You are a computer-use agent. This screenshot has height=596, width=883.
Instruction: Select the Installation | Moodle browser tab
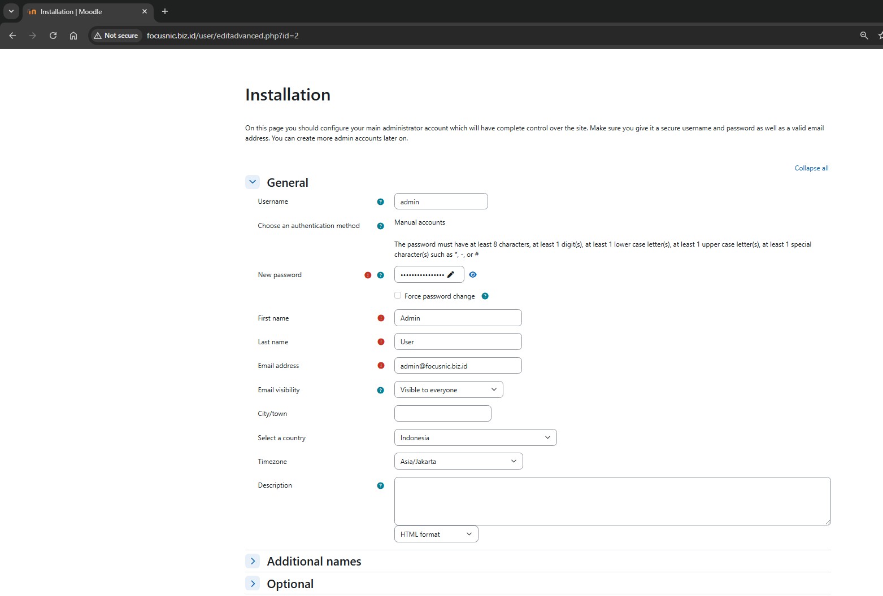[85, 12]
